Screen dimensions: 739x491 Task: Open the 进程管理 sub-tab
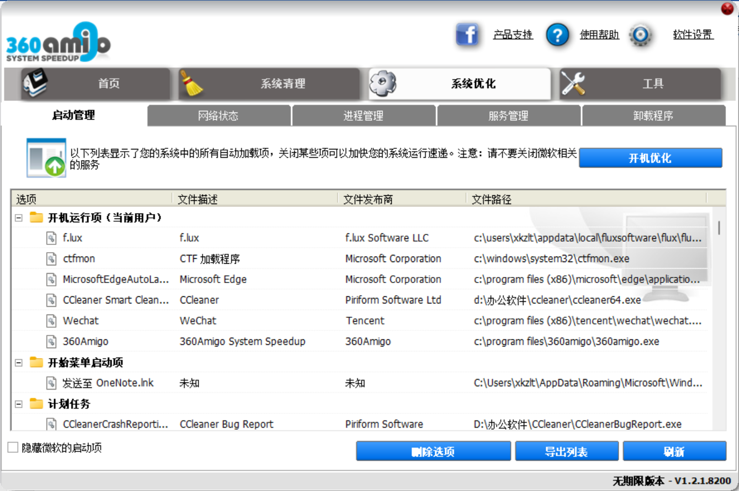[363, 116]
